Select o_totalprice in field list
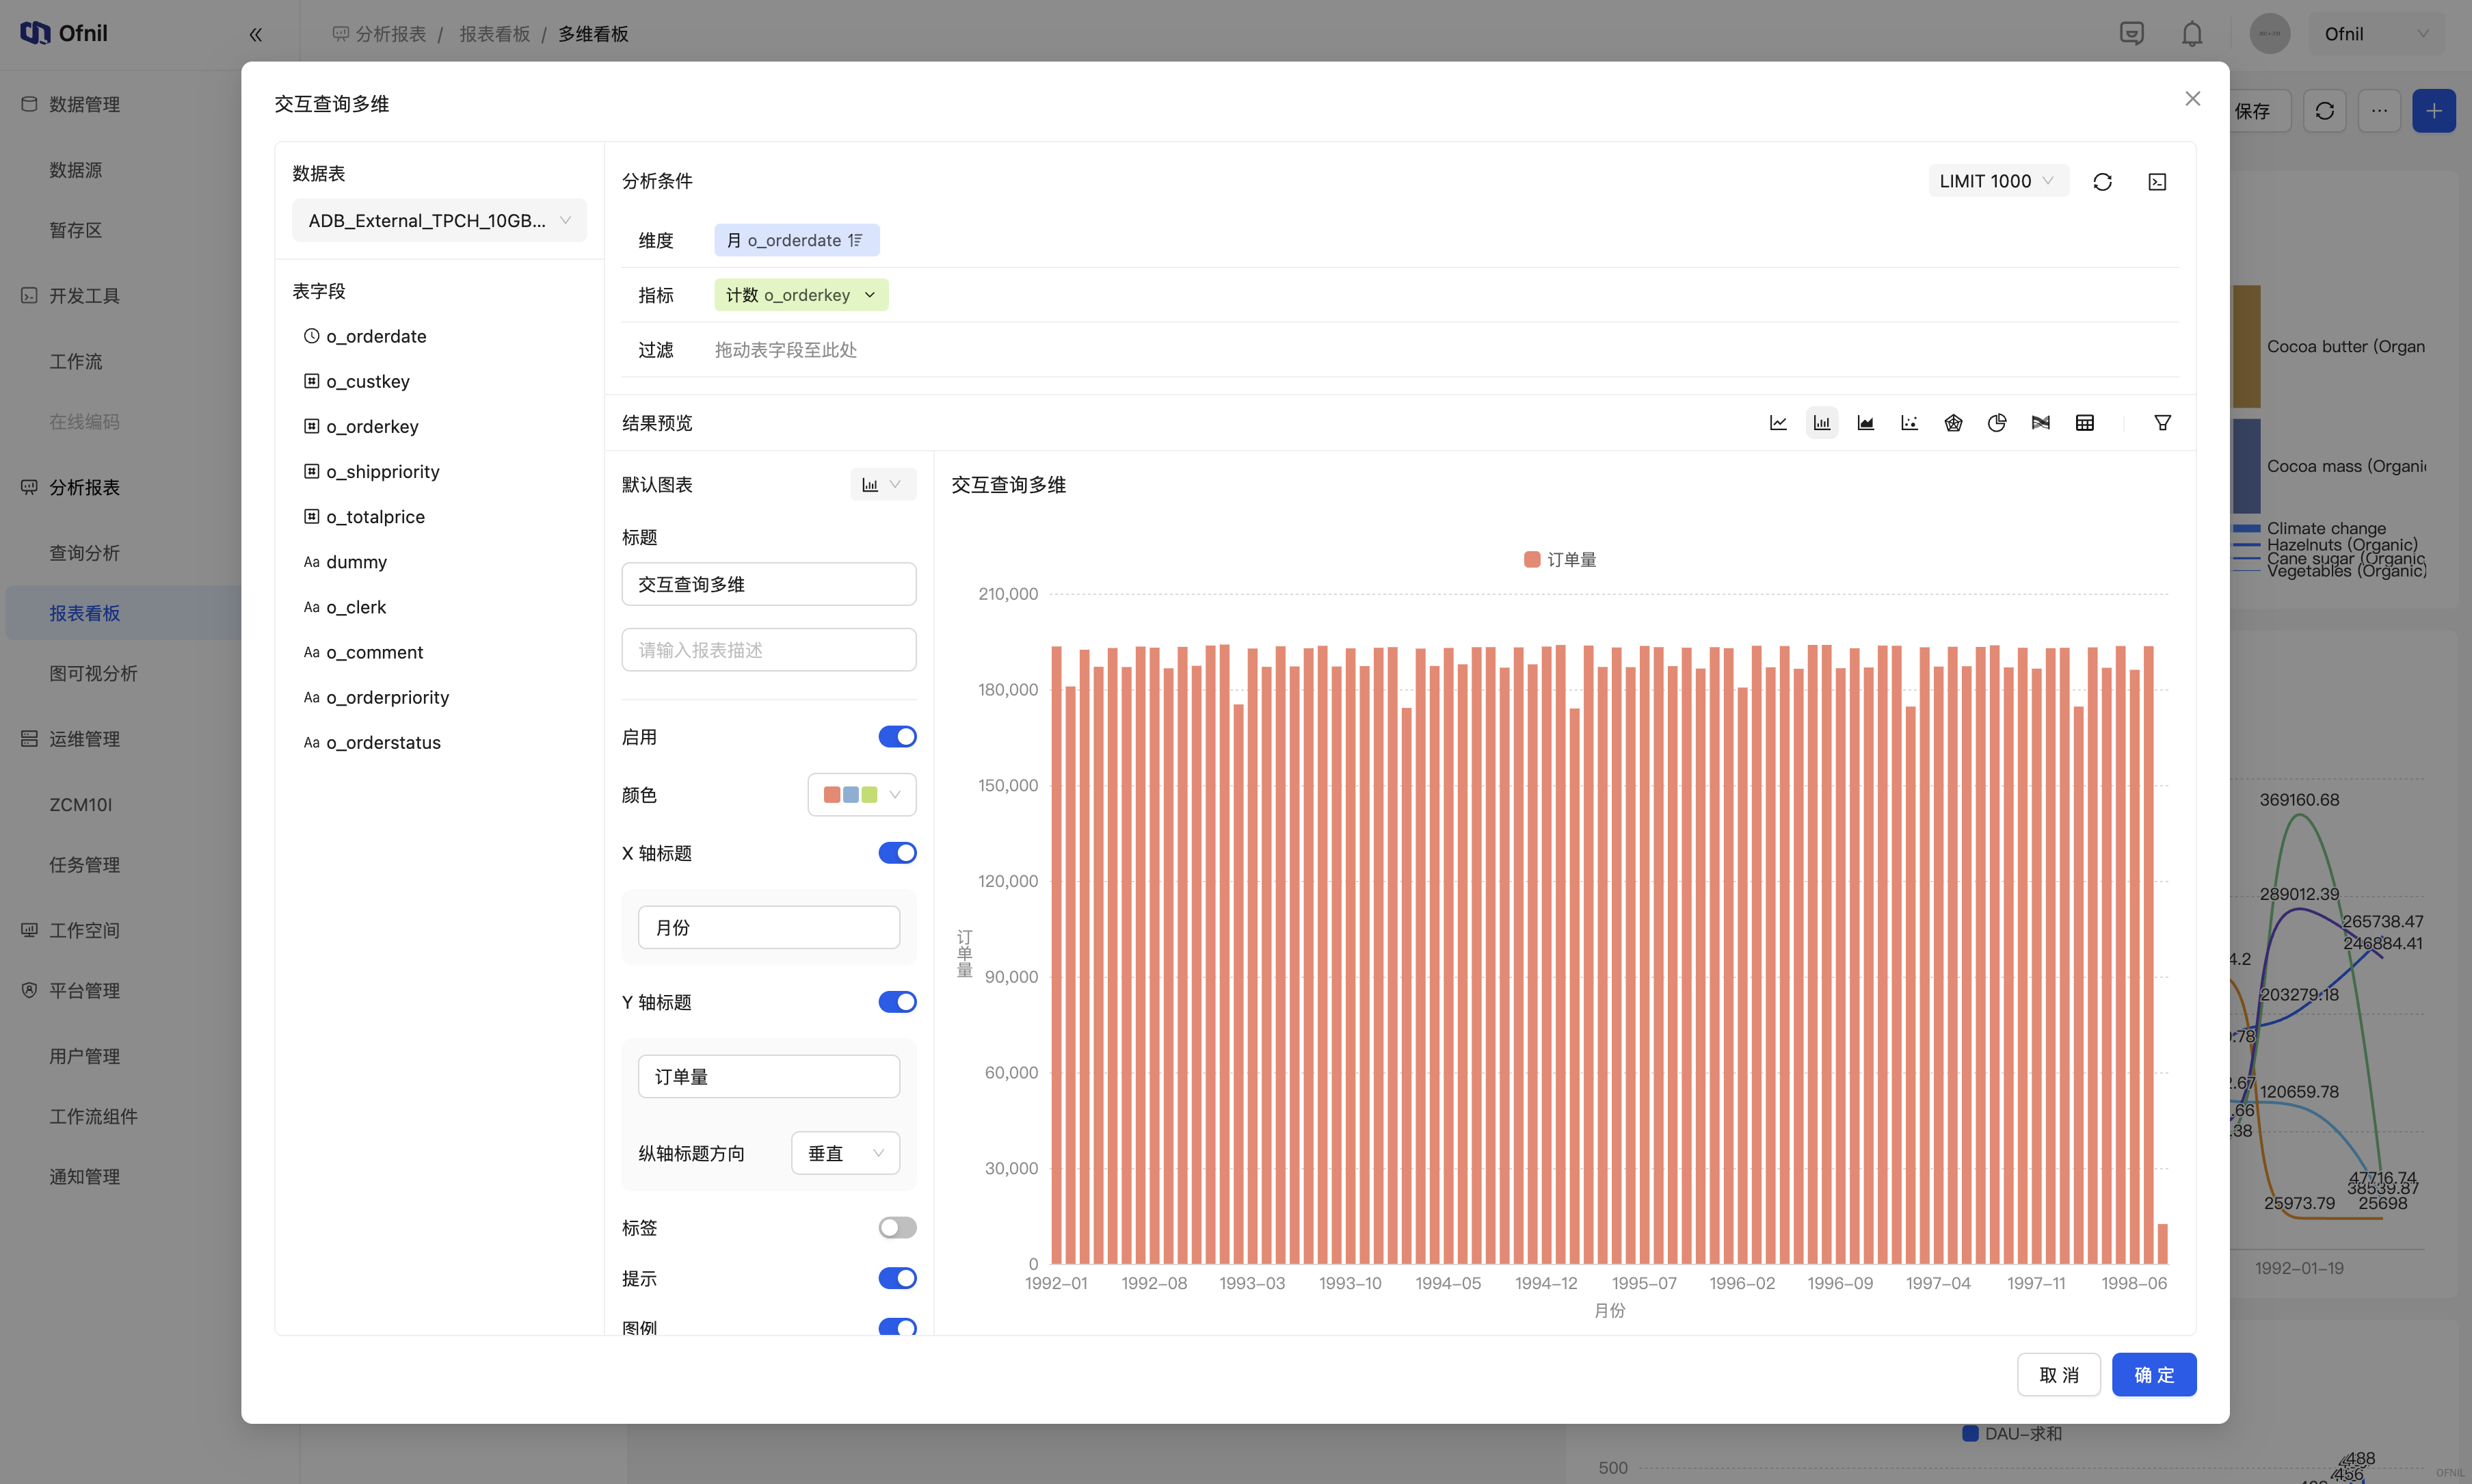 tap(376, 517)
